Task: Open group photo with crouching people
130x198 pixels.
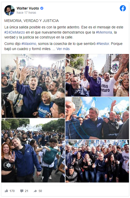Action: tap(97, 161)
